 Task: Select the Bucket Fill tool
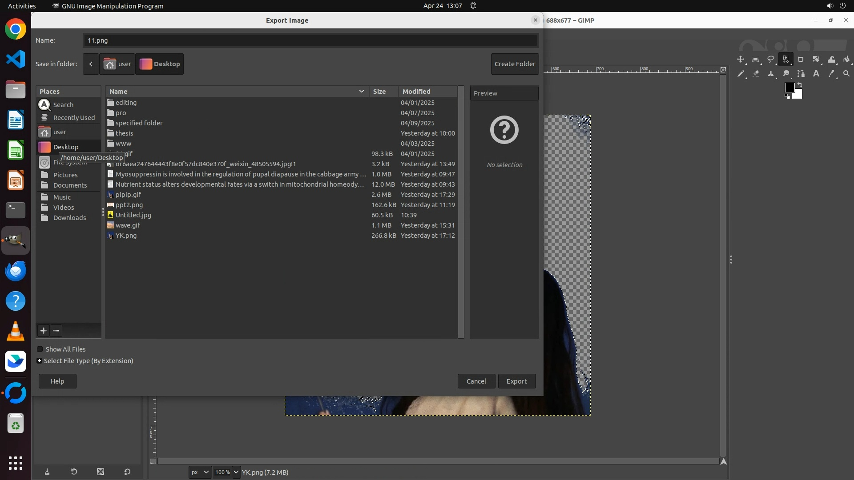click(x=846, y=60)
